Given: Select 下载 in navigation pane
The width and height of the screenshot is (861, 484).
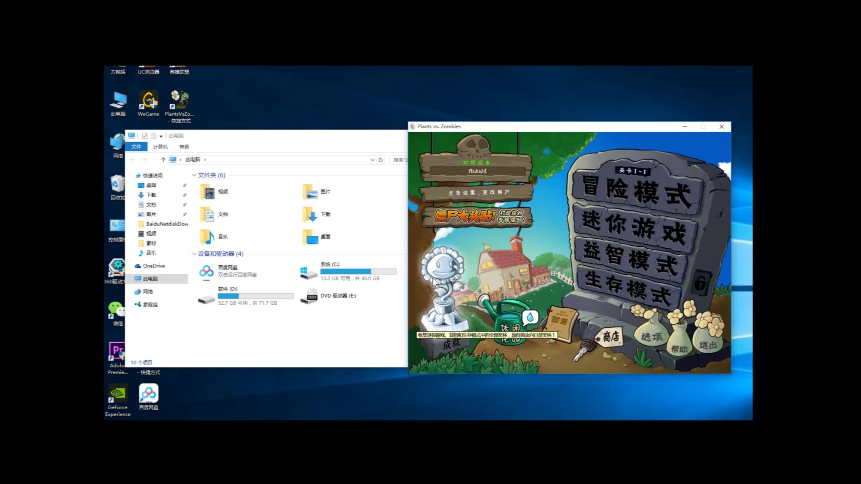Looking at the screenshot, I should click(147, 195).
